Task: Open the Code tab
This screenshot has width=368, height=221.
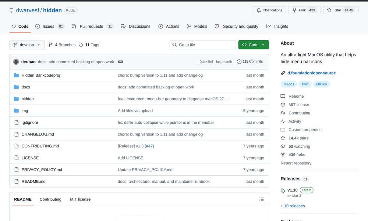Action: [x=20, y=26]
